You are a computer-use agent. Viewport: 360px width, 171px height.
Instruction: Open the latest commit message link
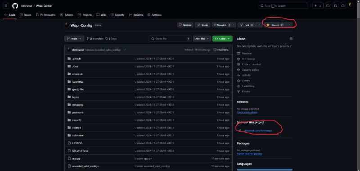pos(103,50)
